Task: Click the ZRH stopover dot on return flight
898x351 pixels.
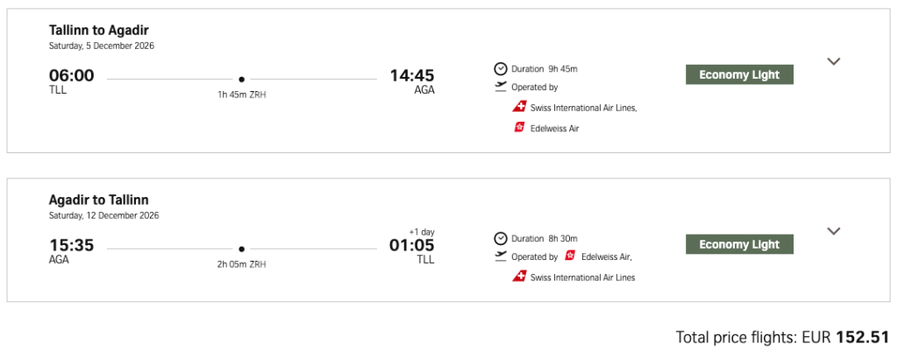Action: point(242,249)
